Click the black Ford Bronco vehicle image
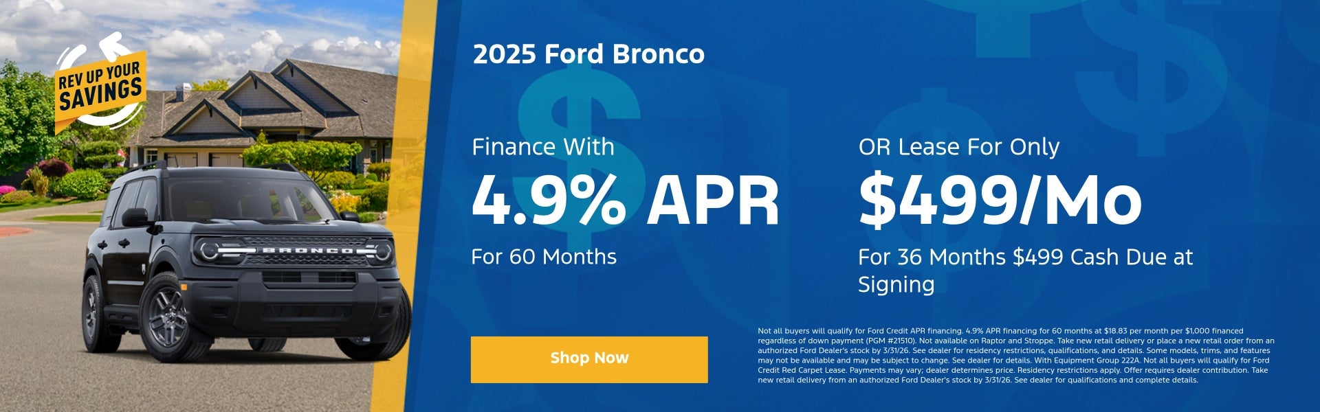Image resolution: width=1320 pixels, height=412 pixels. tap(247, 268)
